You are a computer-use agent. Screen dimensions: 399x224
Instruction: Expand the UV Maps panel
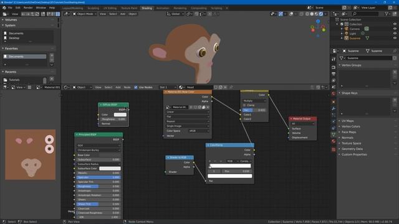[347, 121]
